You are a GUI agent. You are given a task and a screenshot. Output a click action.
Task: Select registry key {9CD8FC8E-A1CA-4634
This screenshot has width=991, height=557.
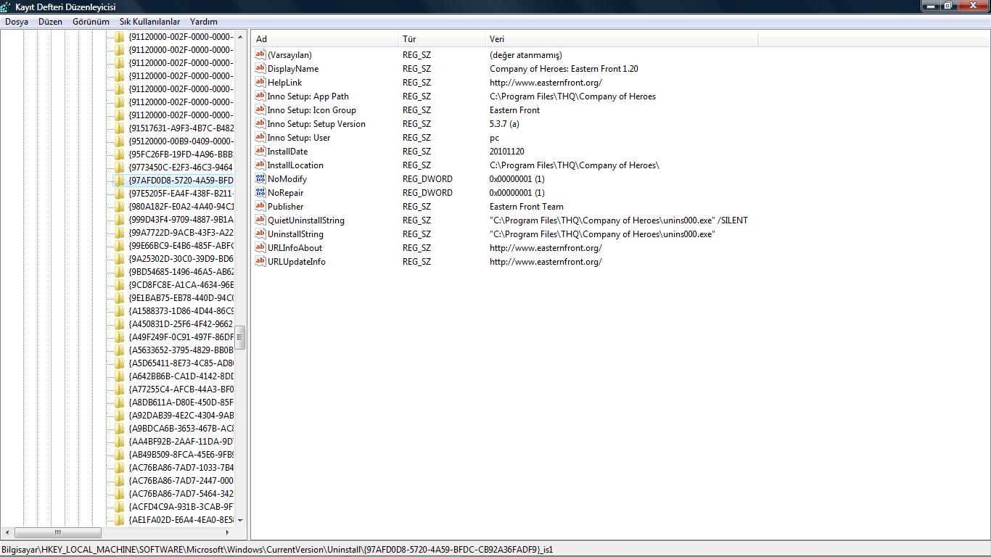[x=181, y=284]
